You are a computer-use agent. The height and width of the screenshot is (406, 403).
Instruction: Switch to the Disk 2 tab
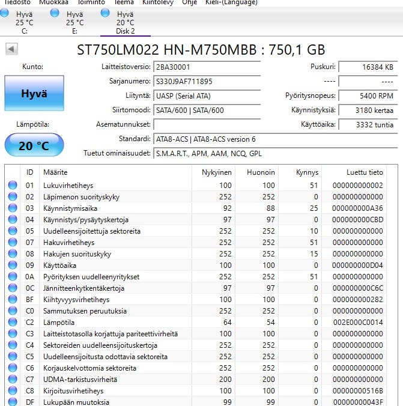point(126,22)
